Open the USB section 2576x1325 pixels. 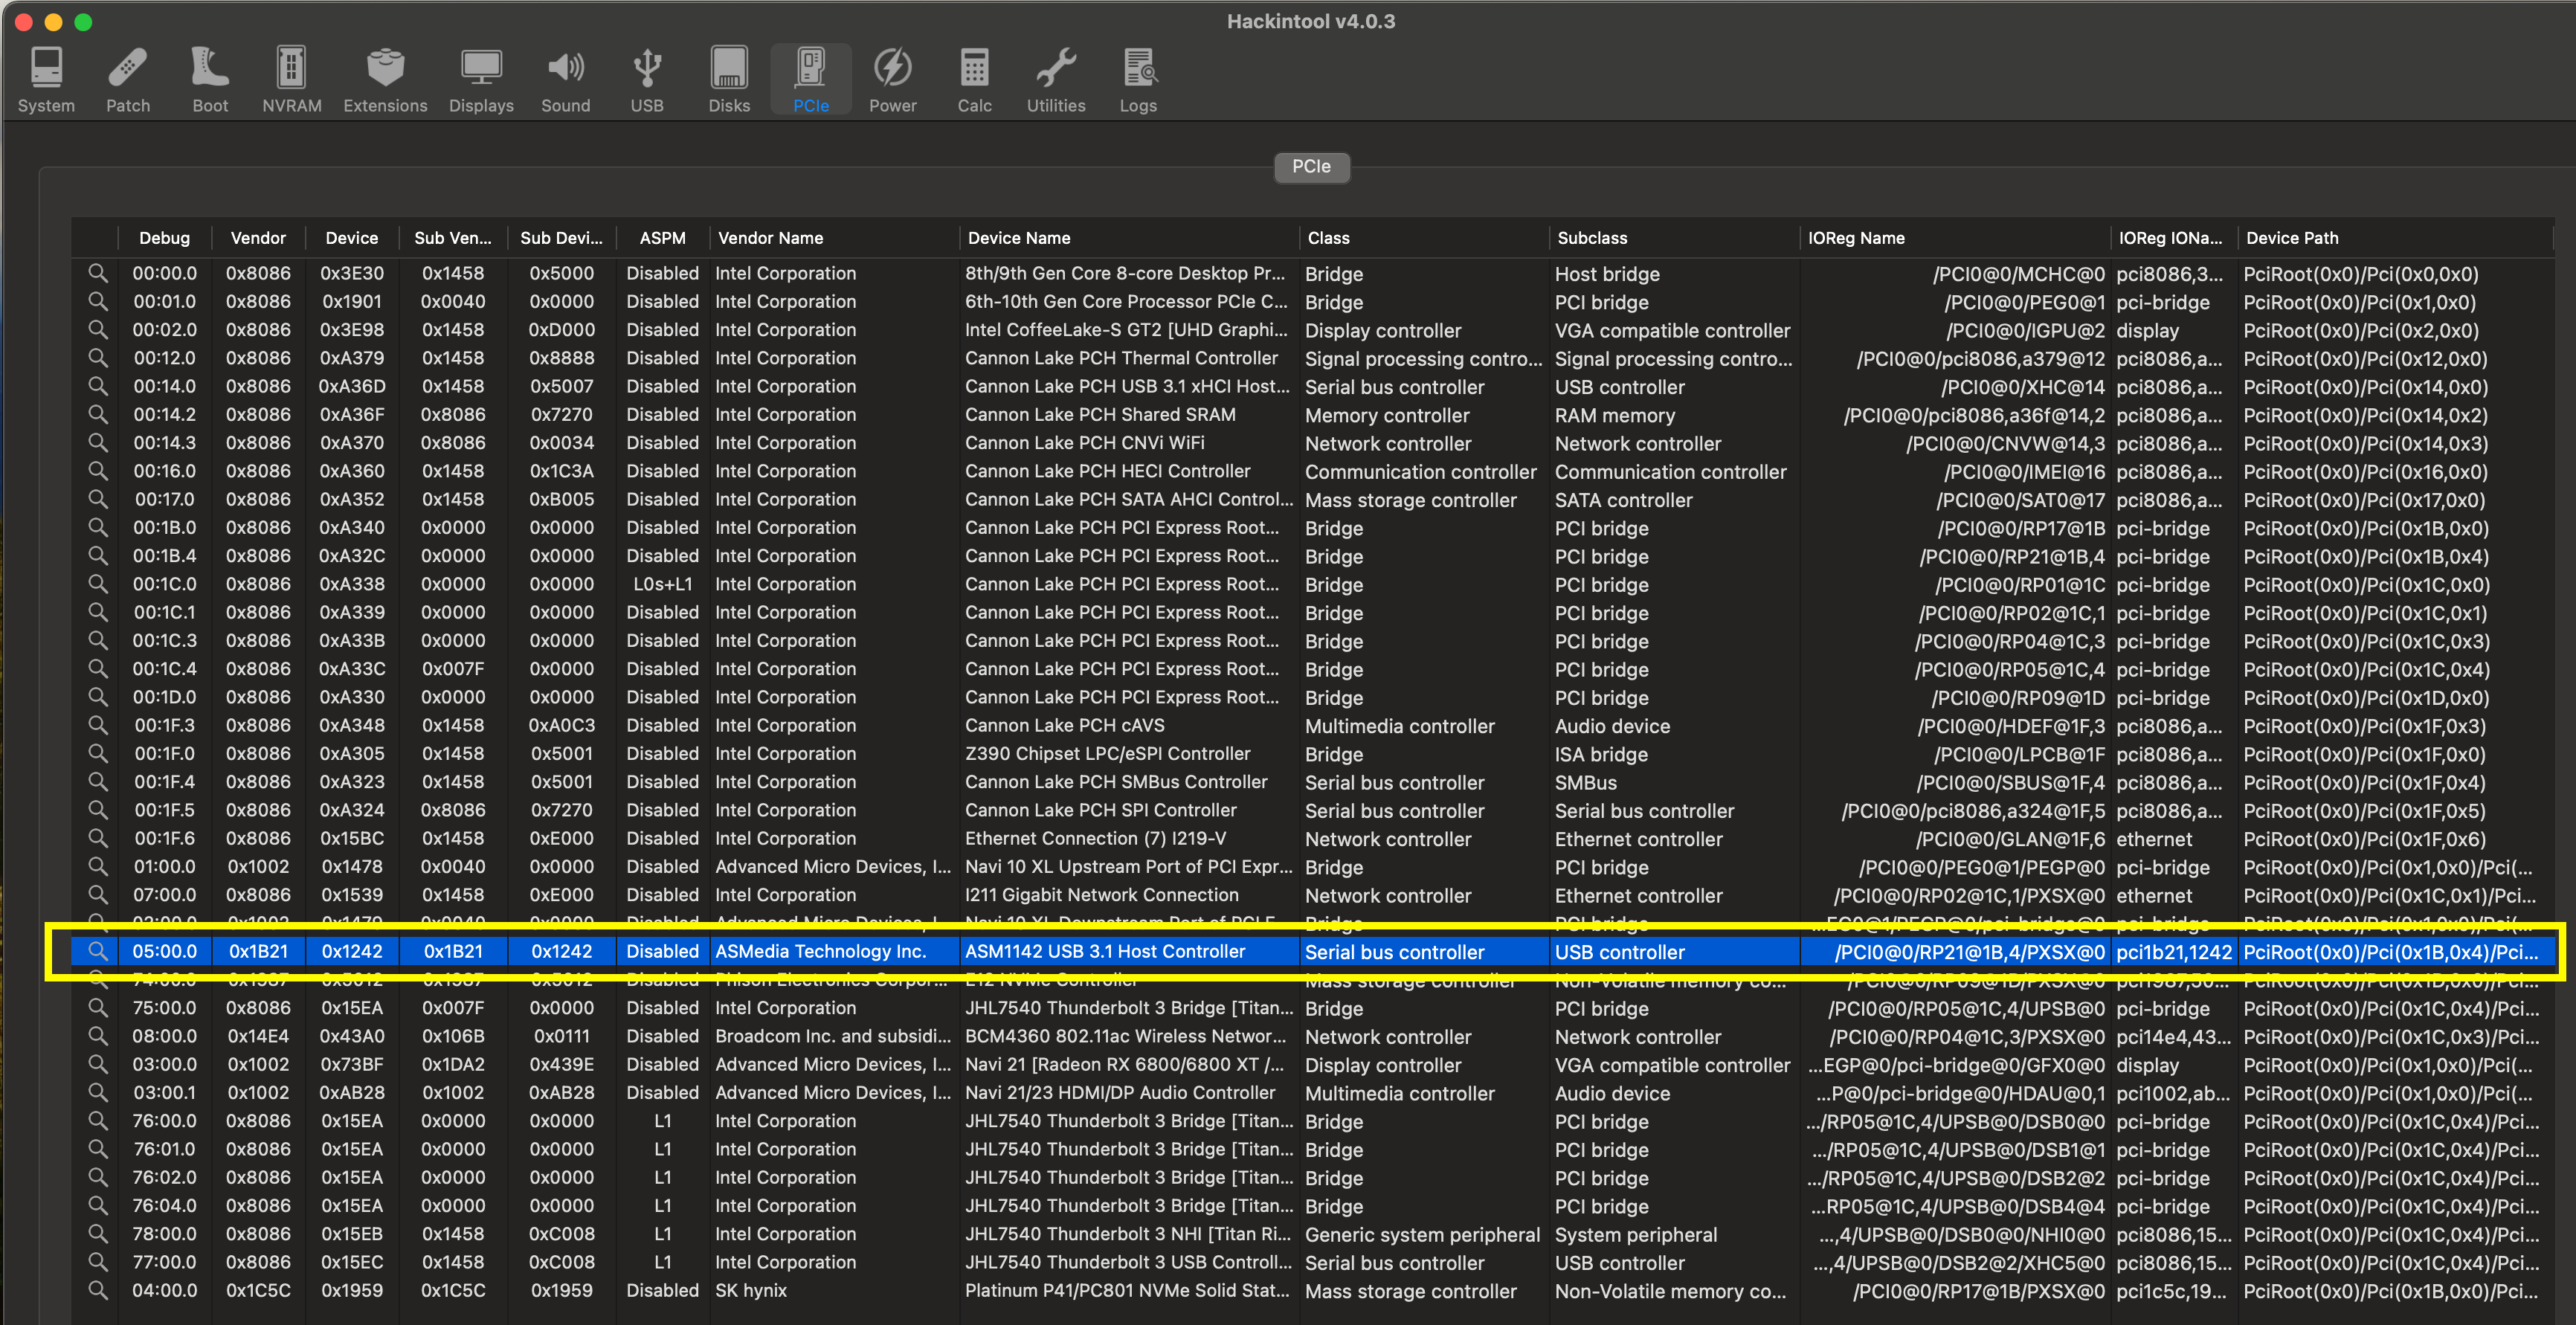coord(647,80)
